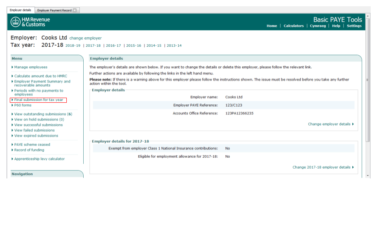Switch to the Employer details tab

pyautogui.click(x=20, y=10)
